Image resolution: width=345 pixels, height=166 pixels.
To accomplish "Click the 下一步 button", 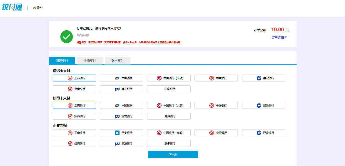I will click(173, 155).
